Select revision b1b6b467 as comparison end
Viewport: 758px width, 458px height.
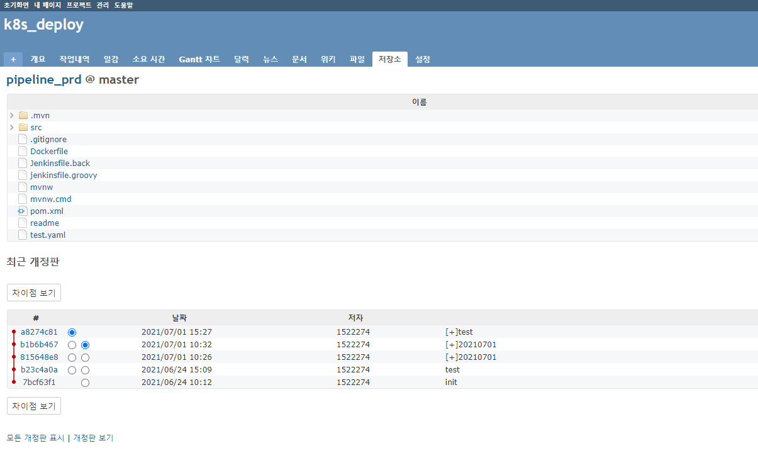[x=86, y=345]
